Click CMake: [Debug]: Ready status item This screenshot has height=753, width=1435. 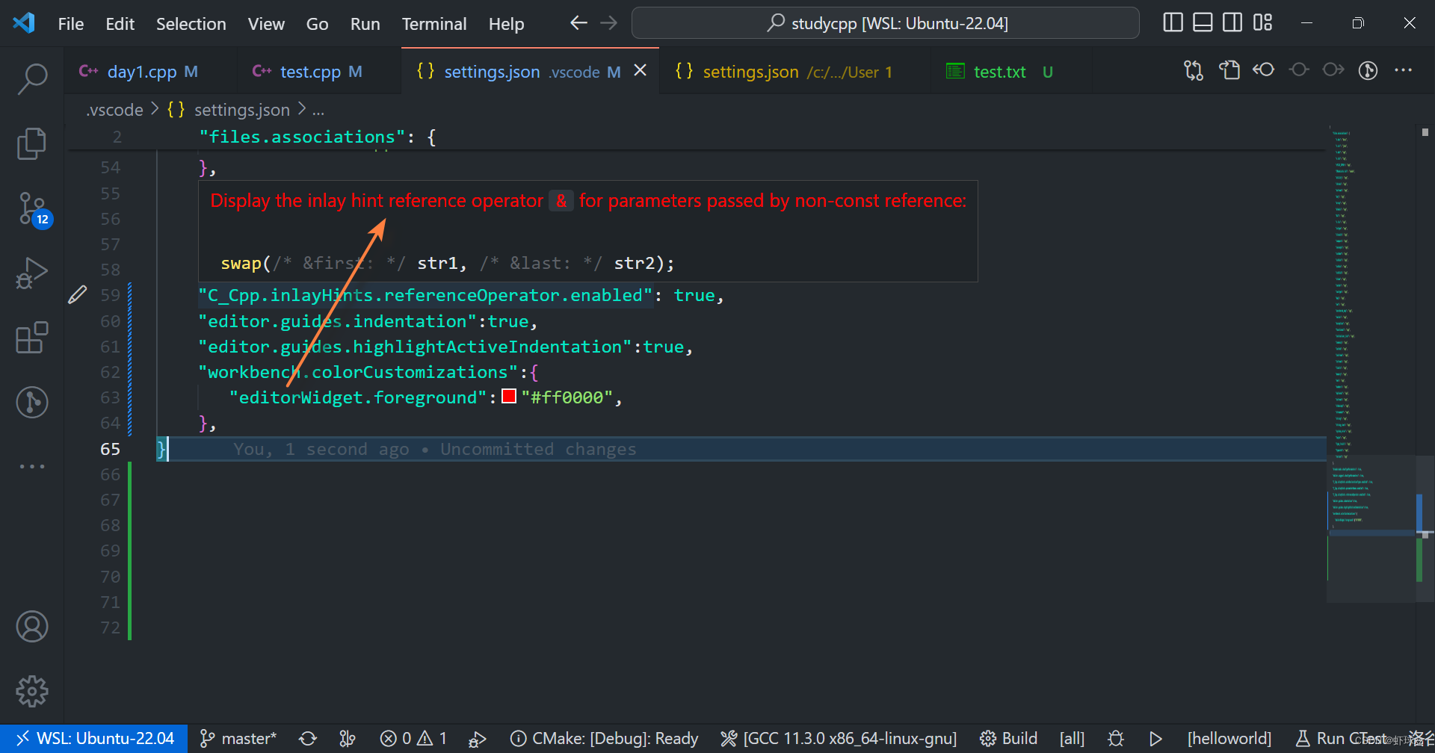604,738
